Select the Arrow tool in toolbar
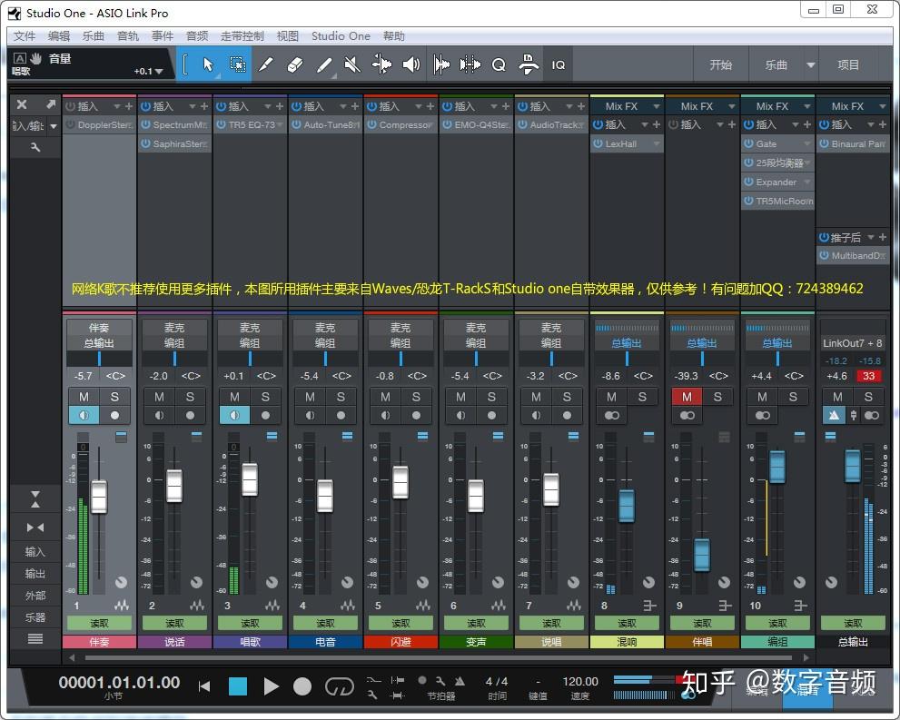Image resolution: width=900 pixels, height=720 pixels. [x=208, y=64]
